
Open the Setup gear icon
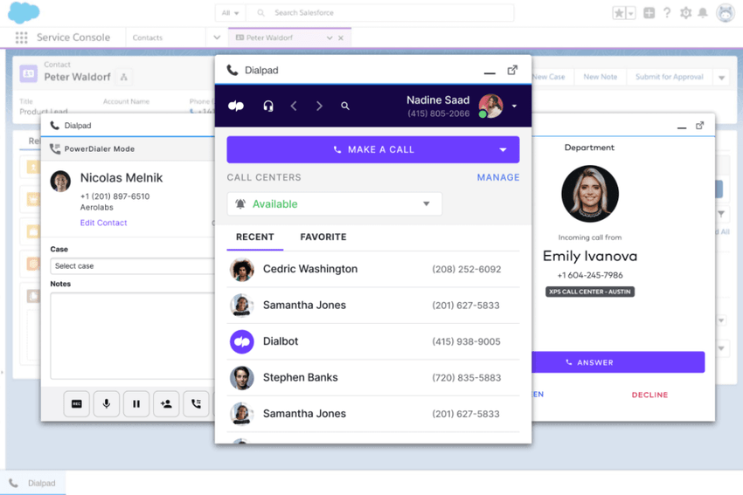[685, 13]
